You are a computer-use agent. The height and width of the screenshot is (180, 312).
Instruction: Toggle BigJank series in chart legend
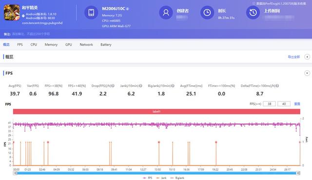tap(177, 178)
